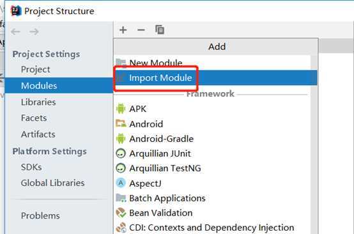
Task: Click the Add popup vertical scrollbar
Action: click(314, 144)
